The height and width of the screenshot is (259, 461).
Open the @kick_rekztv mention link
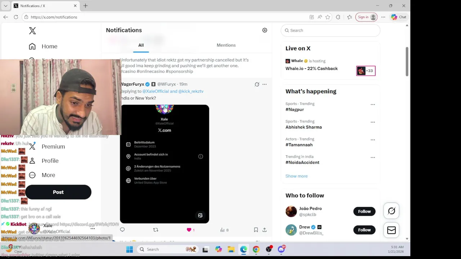click(191, 91)
